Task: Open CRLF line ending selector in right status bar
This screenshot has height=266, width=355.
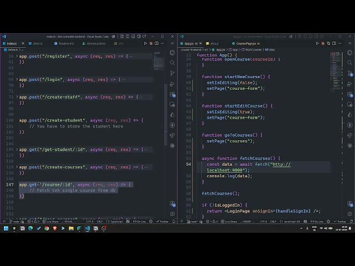Action: [x=273, y=222]
